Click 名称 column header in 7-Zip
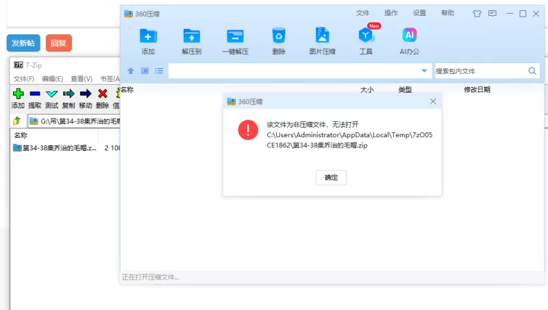The image size is (548, 310). [21, 135]
